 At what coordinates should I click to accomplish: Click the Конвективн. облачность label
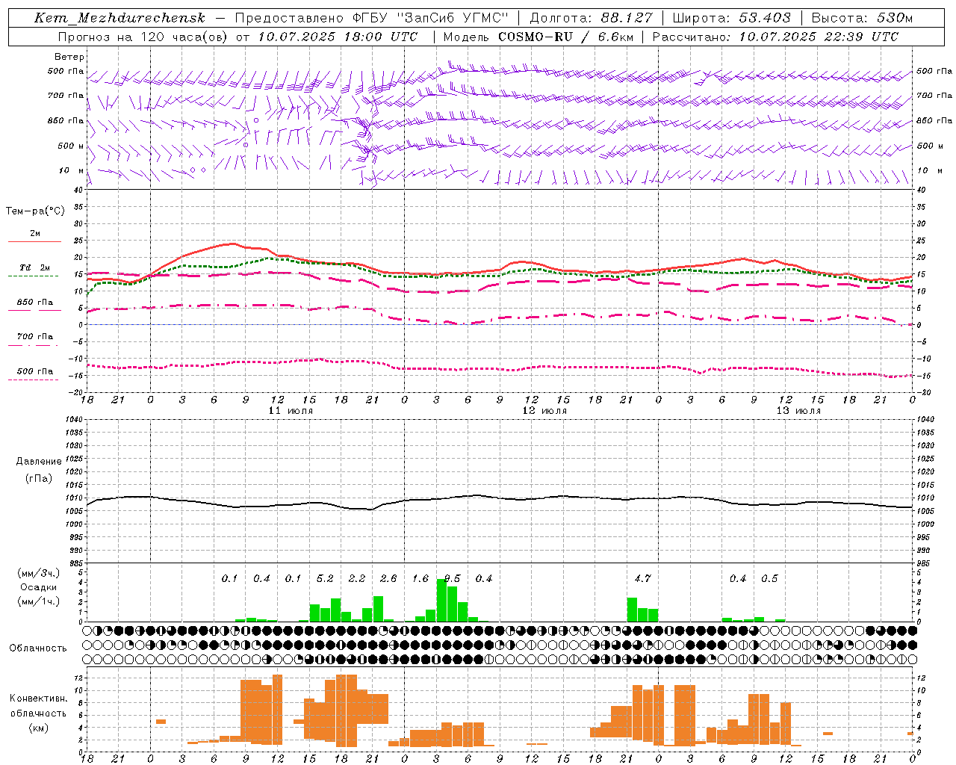click(38, 706)
